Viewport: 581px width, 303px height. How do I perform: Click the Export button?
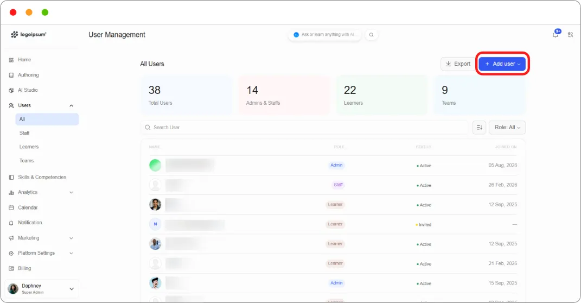coord(458,64)
